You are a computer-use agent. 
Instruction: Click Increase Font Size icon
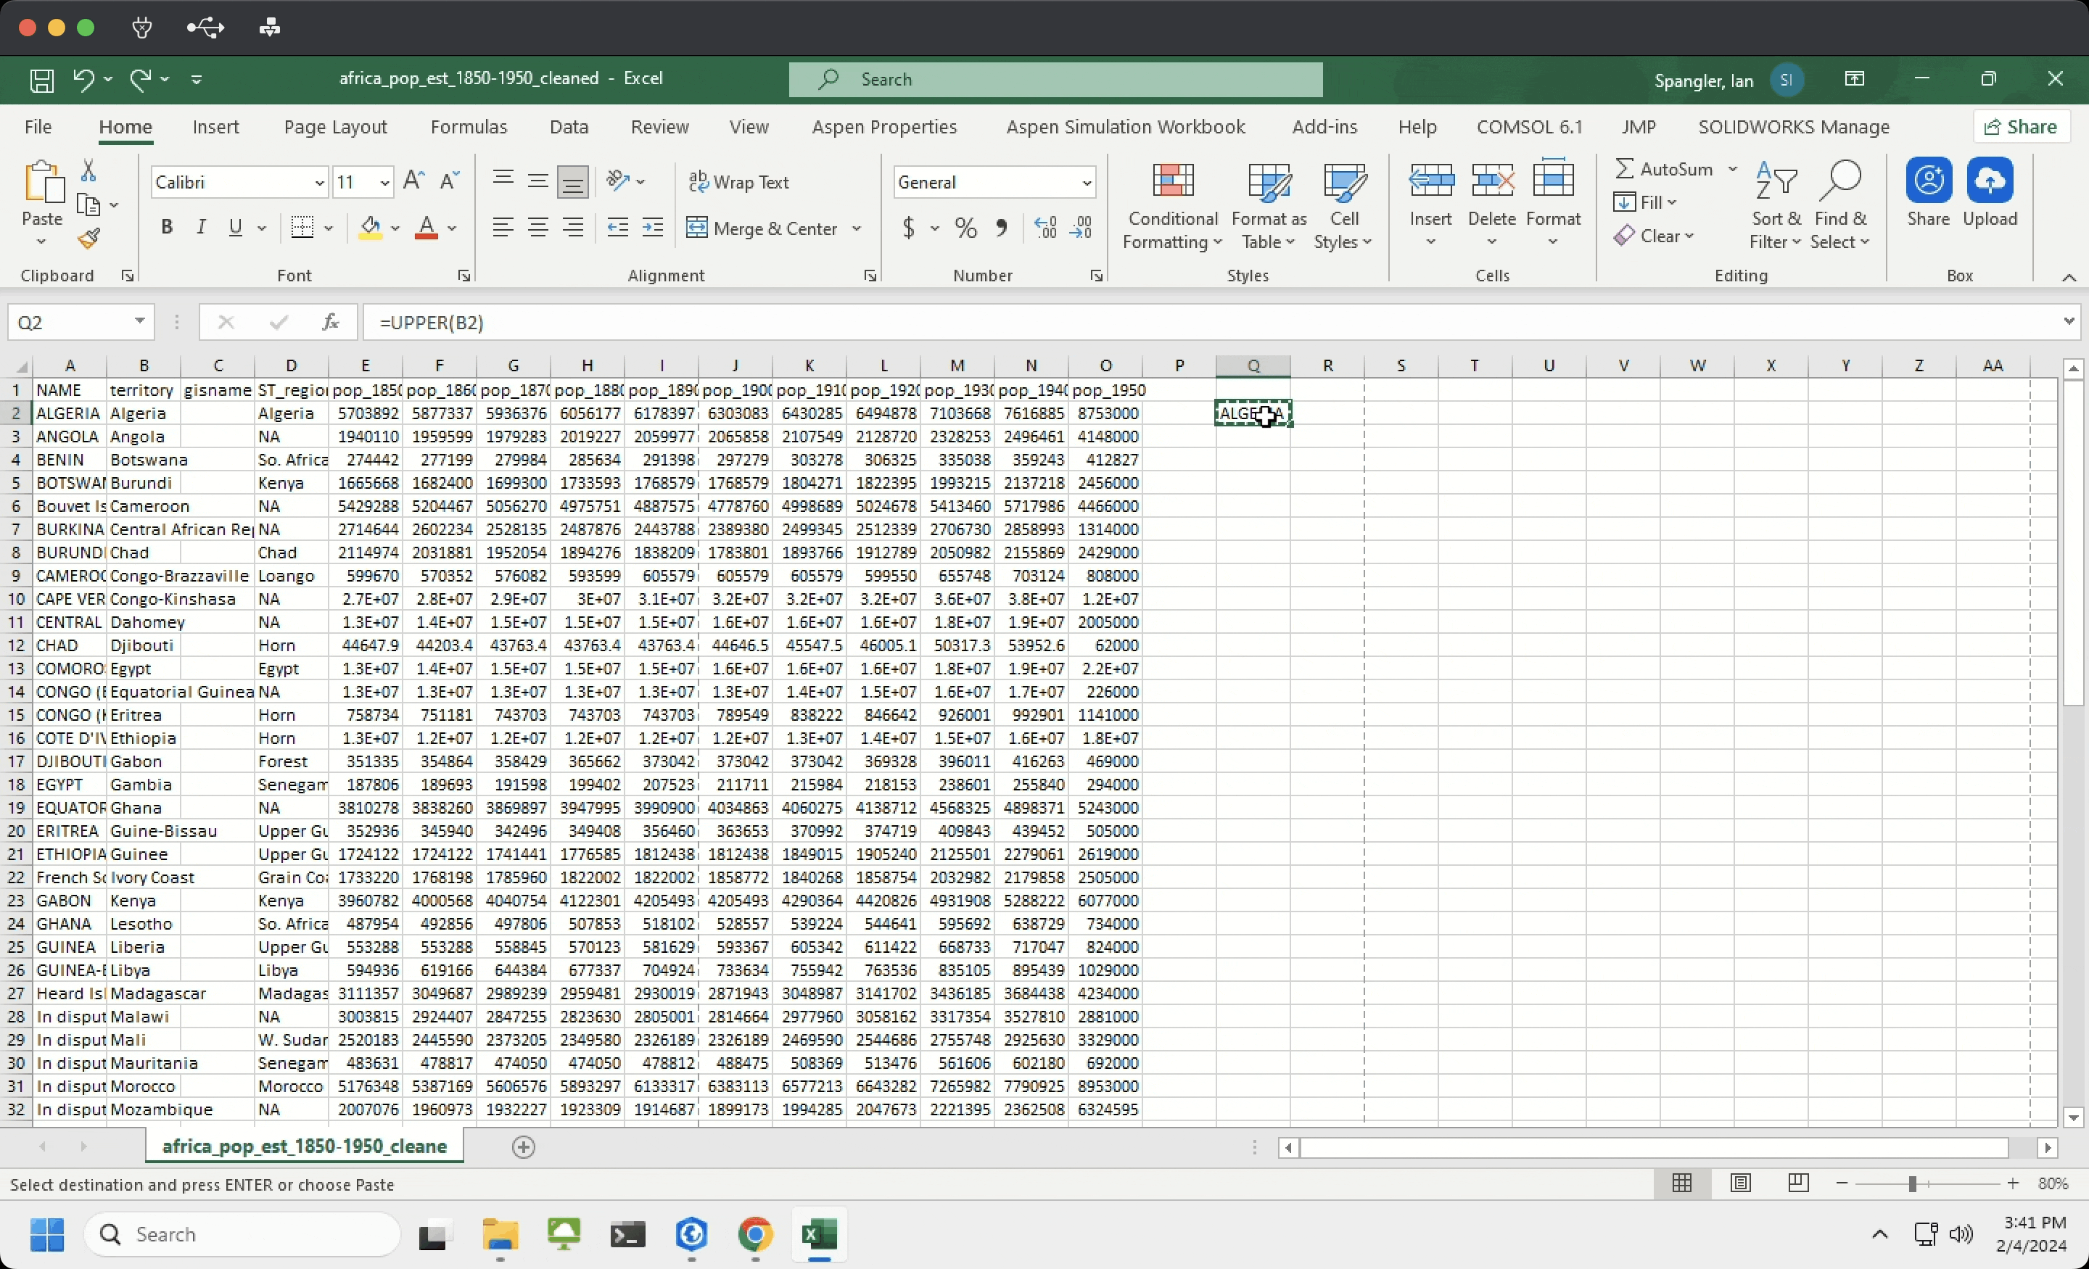pos(413,181)
